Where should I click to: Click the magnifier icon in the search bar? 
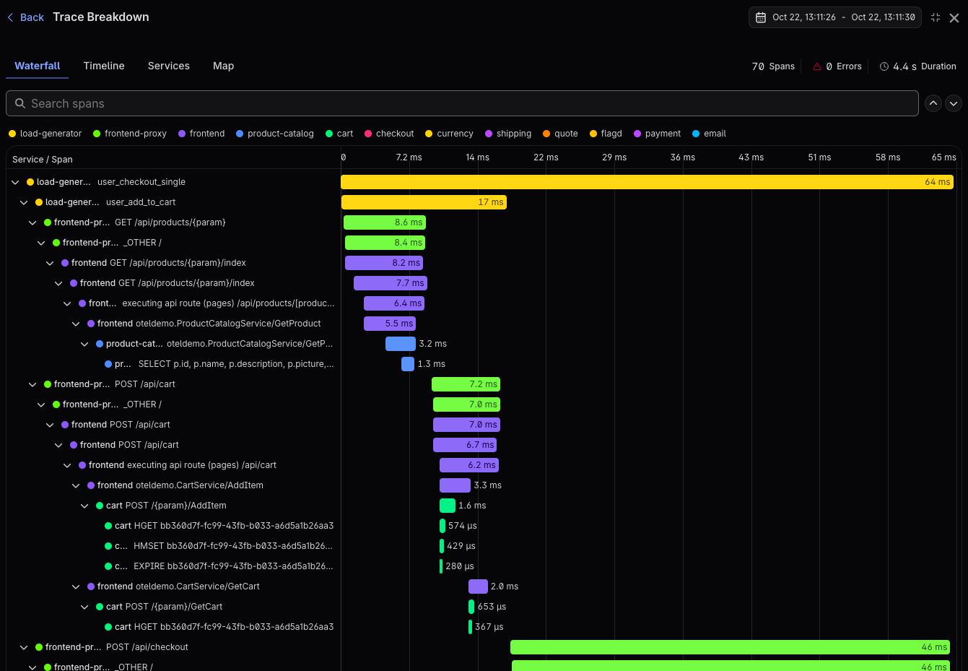[20, 103]
